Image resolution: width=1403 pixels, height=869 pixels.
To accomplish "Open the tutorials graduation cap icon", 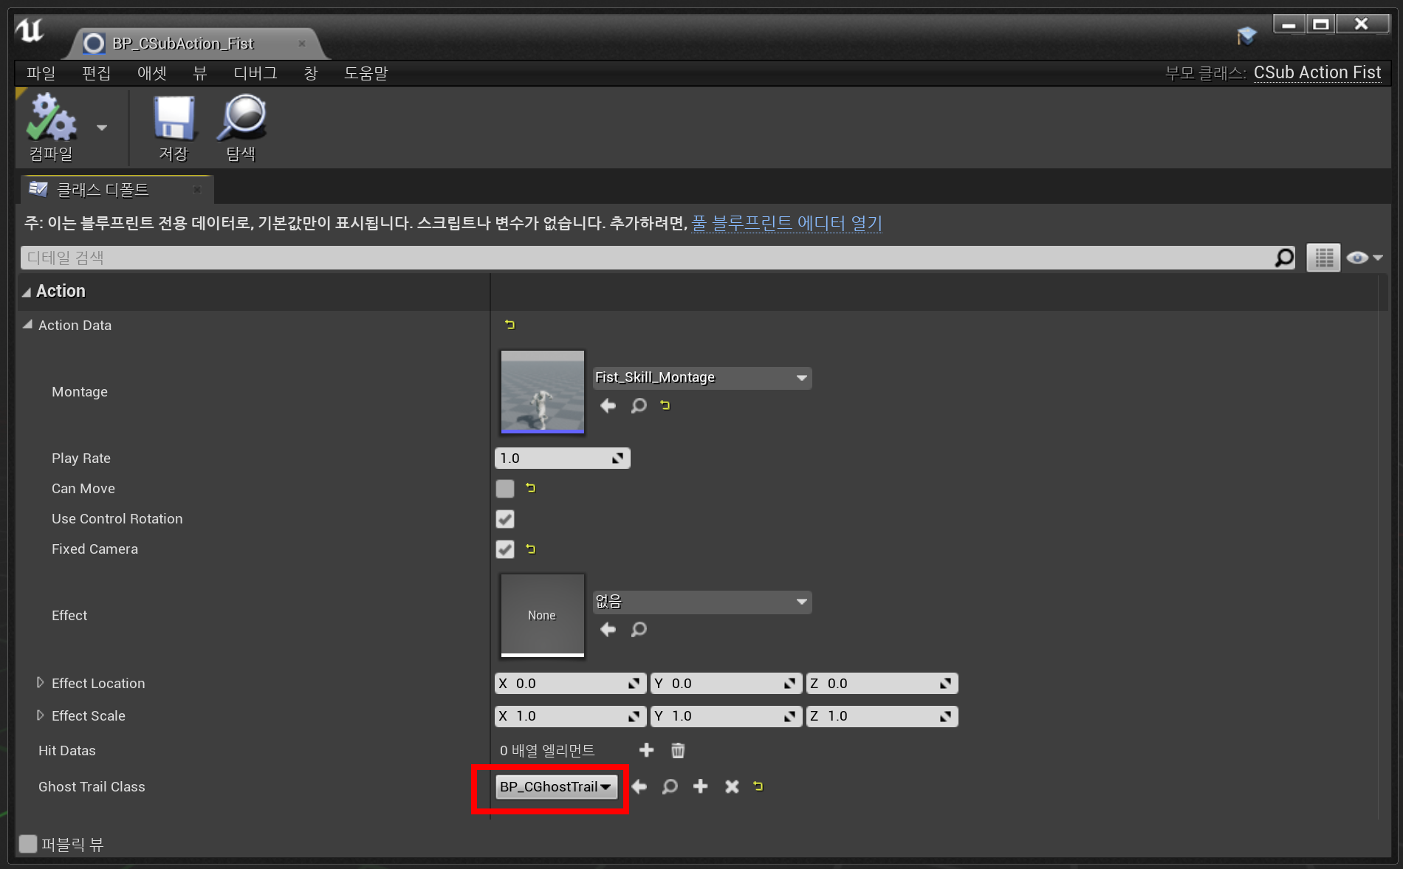I will tap(1246, 35).
